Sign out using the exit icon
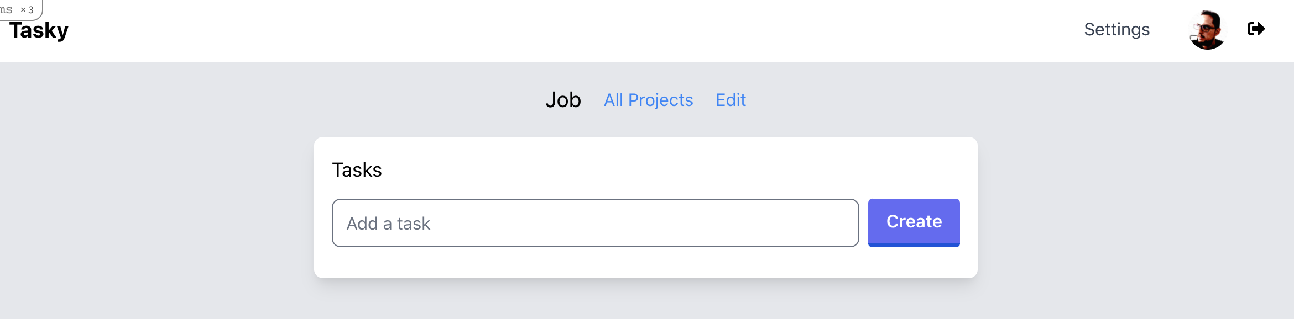Viewport: 1294px width, 319px height. [x=1256, y=29]
